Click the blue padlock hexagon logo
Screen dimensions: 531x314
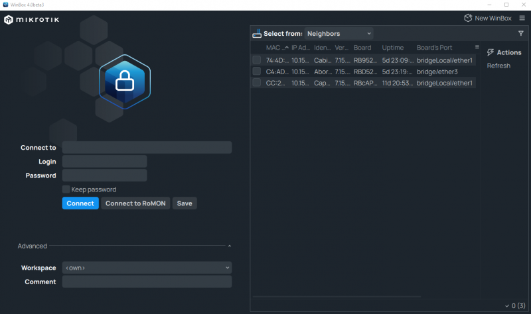pos(125,81)
